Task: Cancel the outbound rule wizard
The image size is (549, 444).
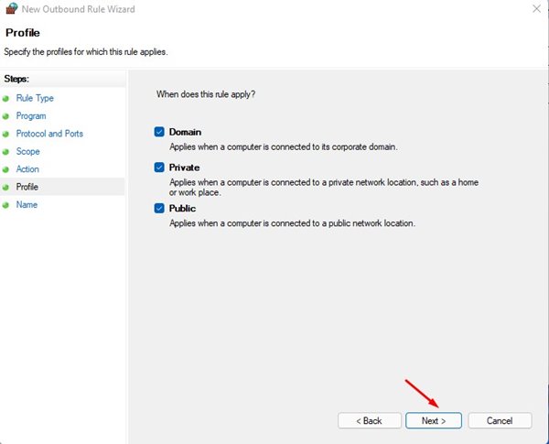Action: click(x=500, y=420)
